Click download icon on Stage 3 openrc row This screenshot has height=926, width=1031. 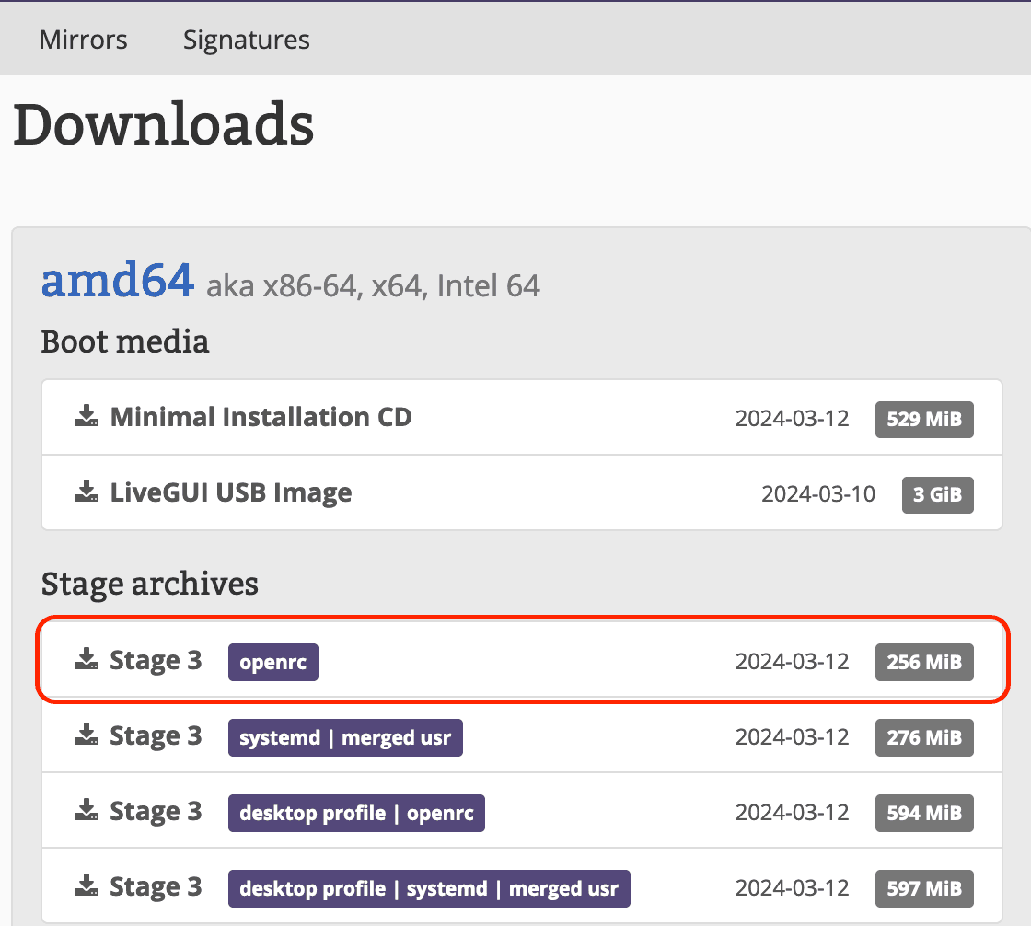pos(87,660)
